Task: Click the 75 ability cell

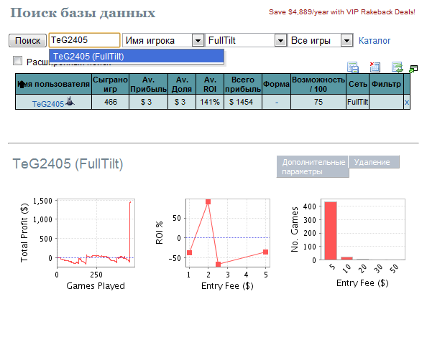Action: coord(318,102)
